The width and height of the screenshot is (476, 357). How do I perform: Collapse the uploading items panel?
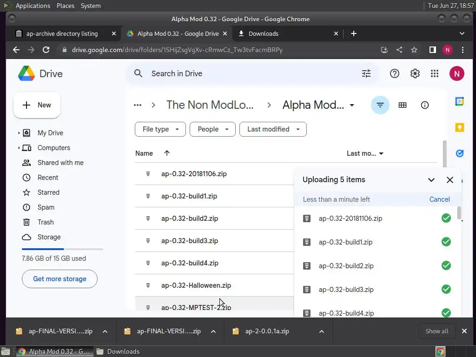point(431,180)
